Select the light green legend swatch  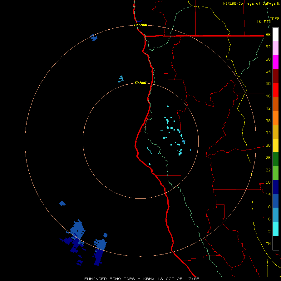point(276,173)
